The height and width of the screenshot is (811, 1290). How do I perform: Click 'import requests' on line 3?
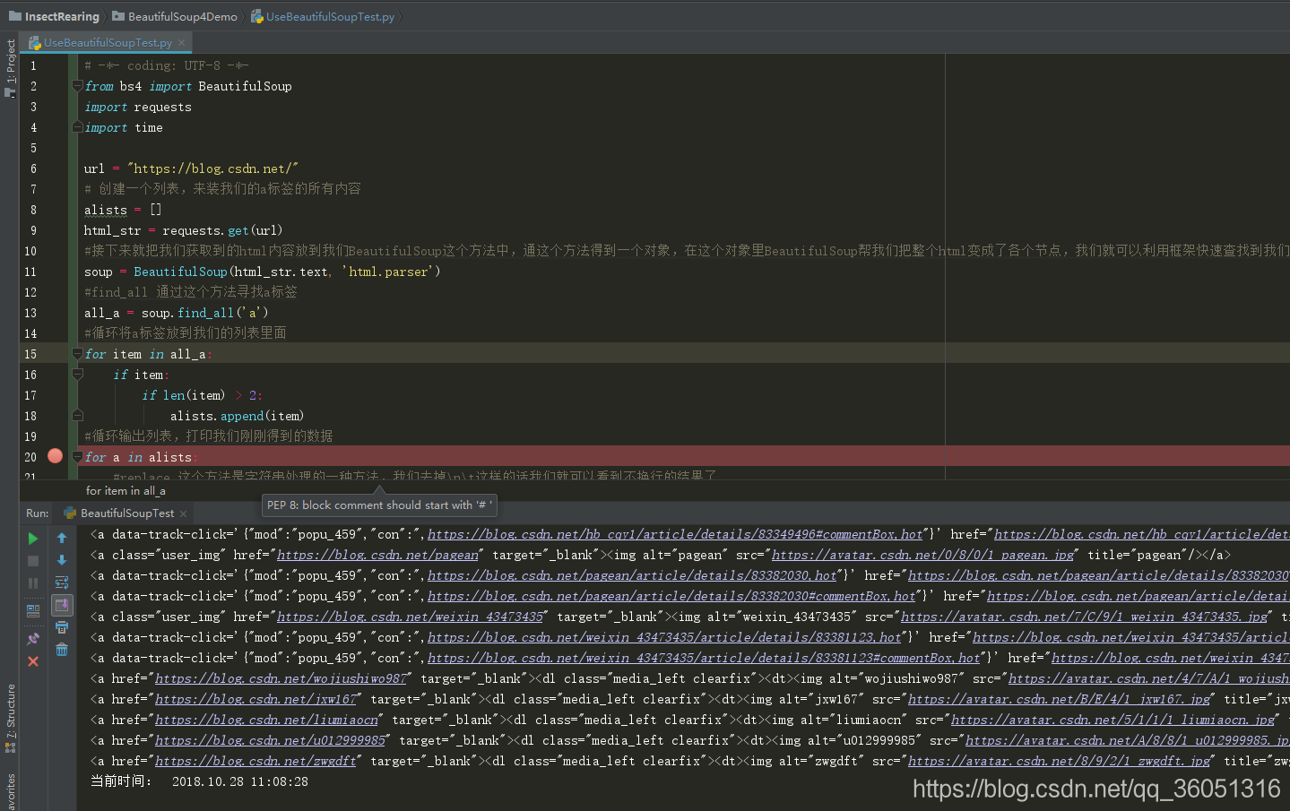(137, 107)
